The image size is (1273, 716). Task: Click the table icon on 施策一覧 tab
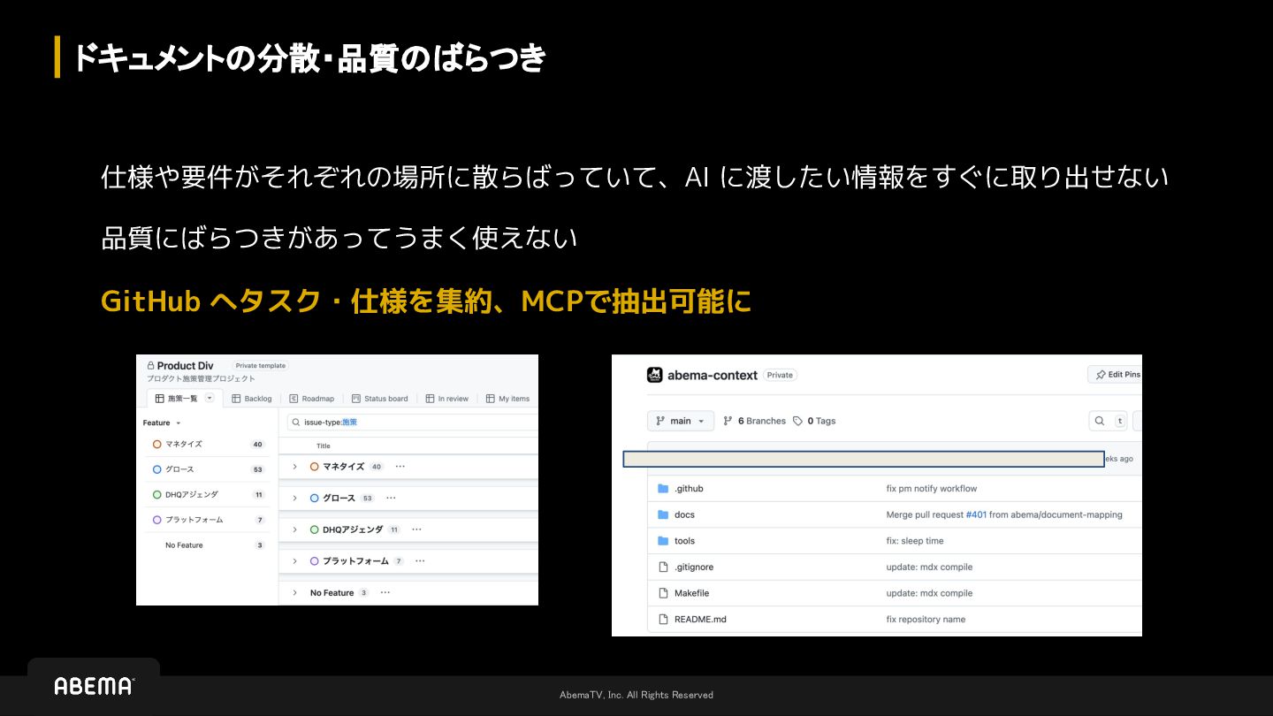pyautogui.click(x=160, y=399)
